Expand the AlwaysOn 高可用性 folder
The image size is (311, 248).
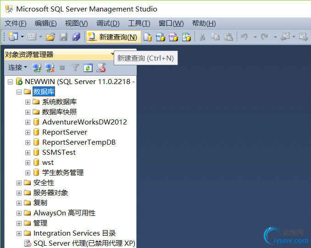(19, 214)
